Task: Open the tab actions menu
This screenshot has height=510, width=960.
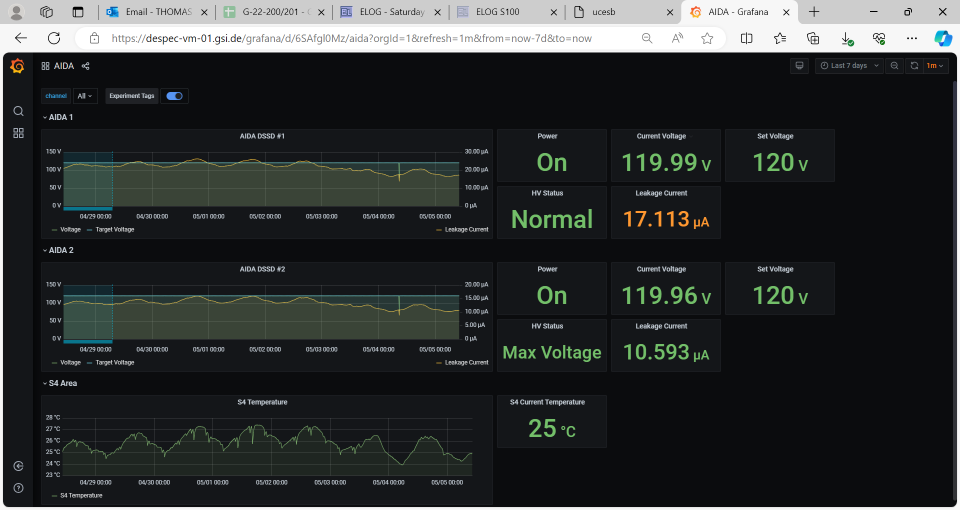Action: pos(78,12)
